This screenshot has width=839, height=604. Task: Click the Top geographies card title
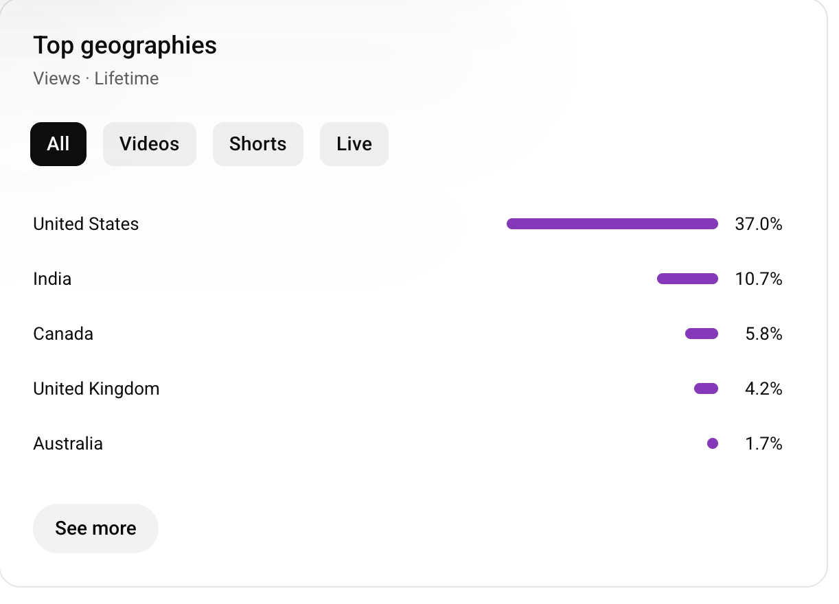click(125, 46)
